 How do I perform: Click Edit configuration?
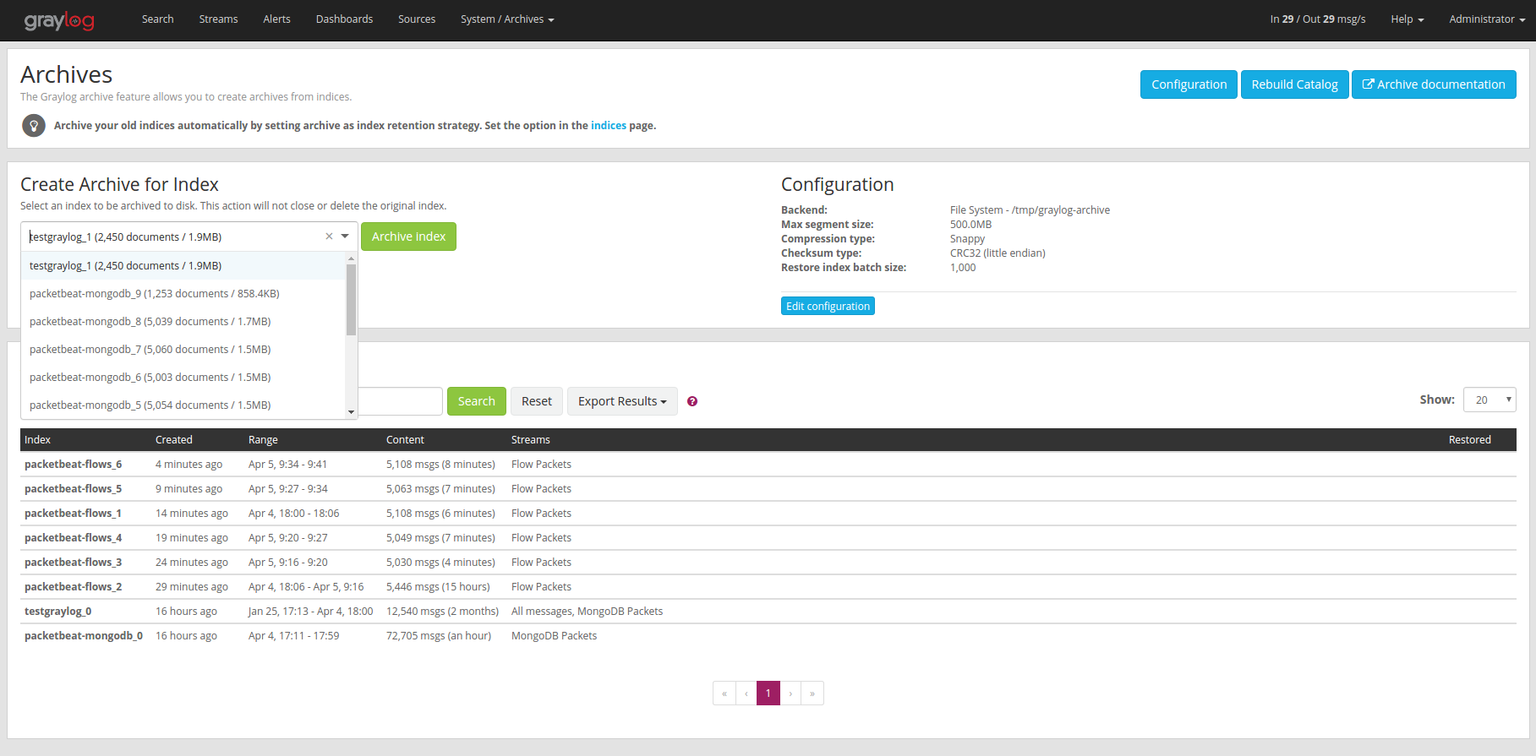(828, 306)
